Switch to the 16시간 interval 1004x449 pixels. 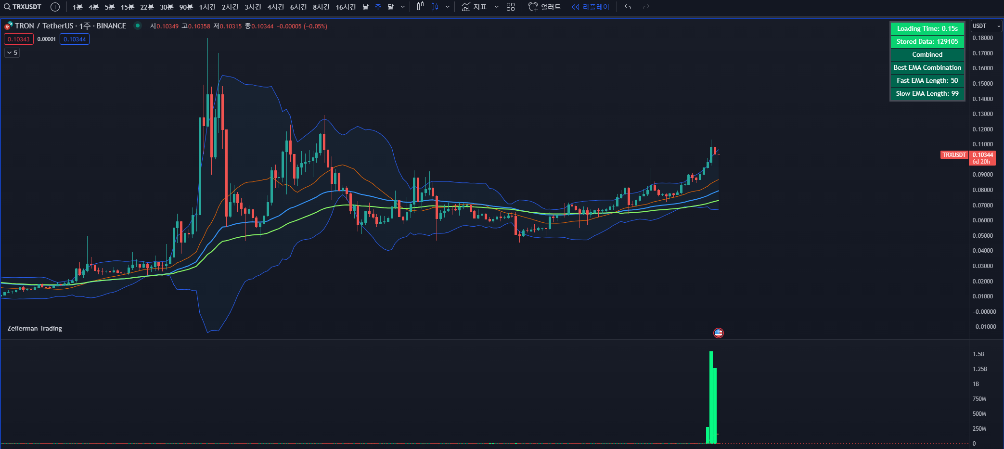coord(346,7)
